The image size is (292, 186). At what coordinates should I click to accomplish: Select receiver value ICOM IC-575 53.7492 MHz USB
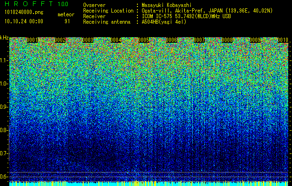tap(186, 16)
